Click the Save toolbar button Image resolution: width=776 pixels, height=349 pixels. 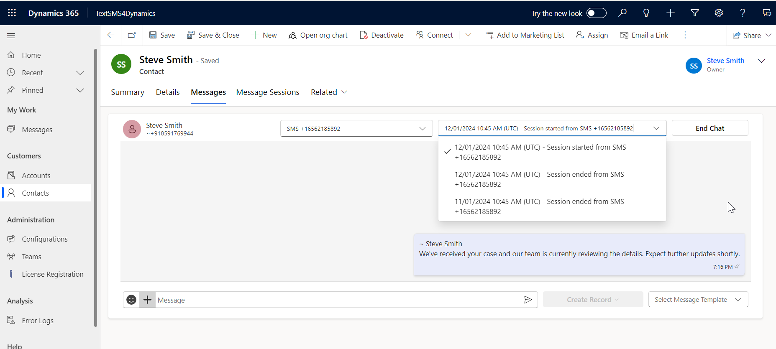point(162,35)
